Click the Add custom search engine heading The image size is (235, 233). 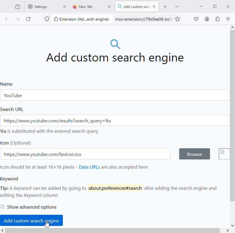click(x=115, y=57)
